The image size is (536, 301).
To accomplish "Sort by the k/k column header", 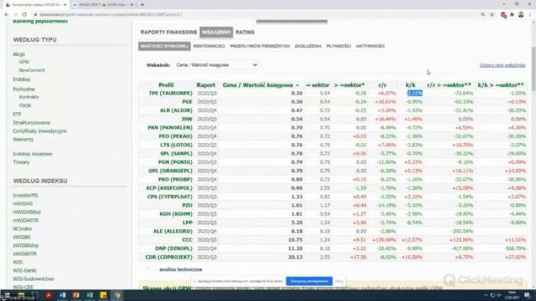I will tap(410, 85).
